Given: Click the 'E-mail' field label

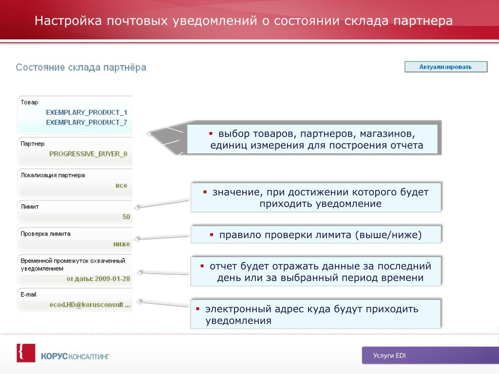Looking at the screenshot, I should pos(28,295).
